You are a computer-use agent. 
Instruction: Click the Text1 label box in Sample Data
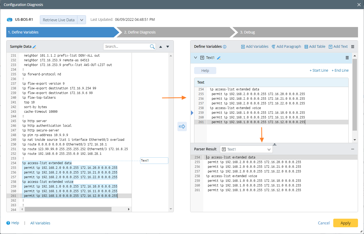point(154,161)
